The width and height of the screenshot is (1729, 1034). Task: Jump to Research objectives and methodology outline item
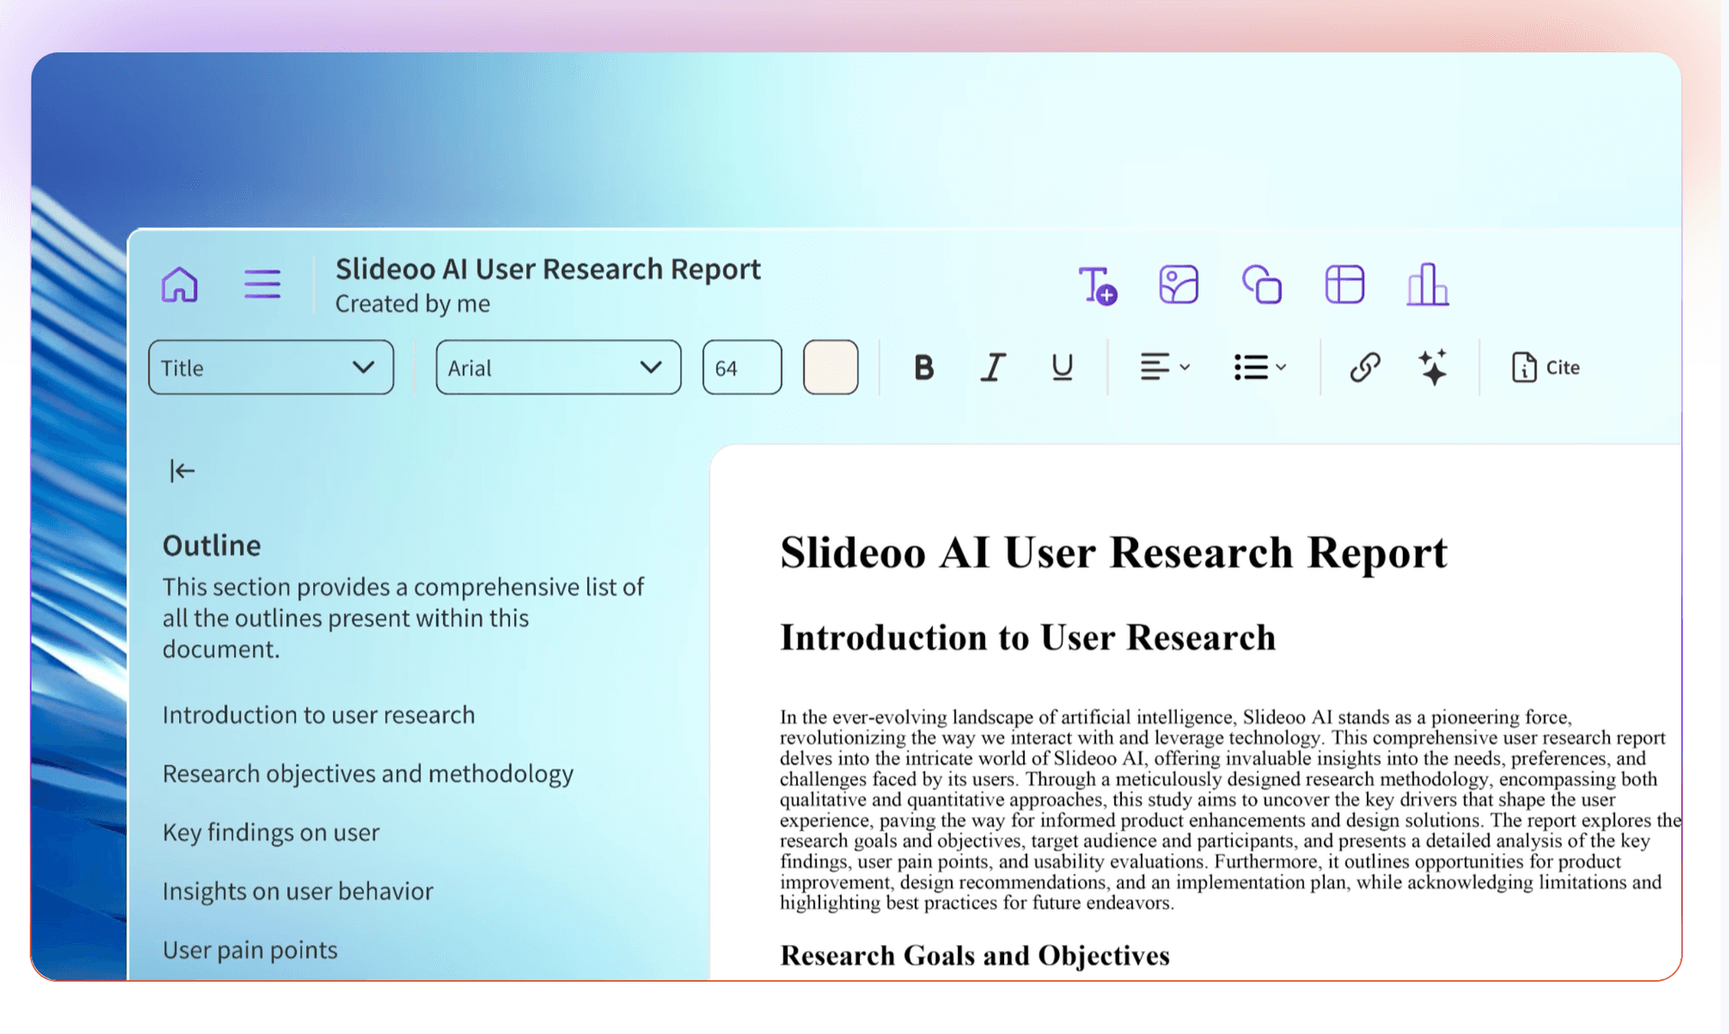(367, 774)
